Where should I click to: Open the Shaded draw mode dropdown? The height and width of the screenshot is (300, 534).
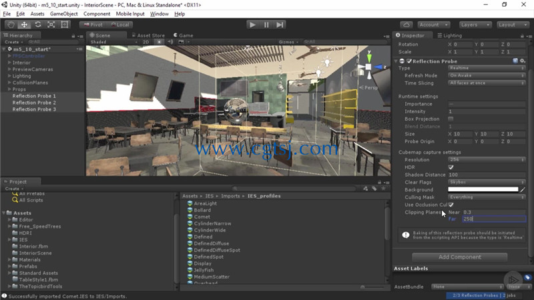coord(113,42)
